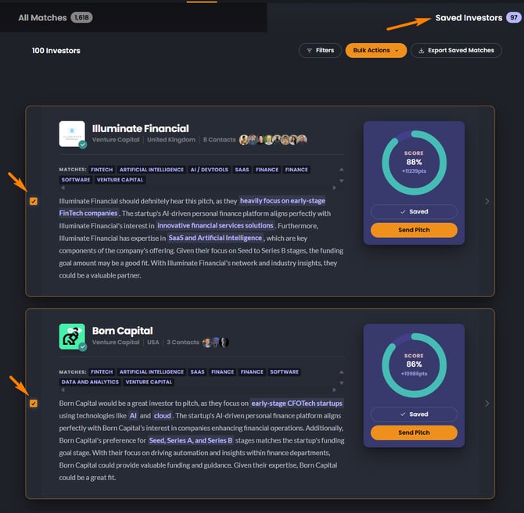Open Illuminate Financial contact avatars

pos(273,140)
